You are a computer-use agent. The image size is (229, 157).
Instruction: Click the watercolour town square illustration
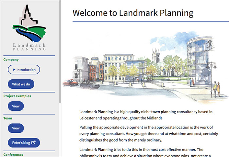point(145,67)
